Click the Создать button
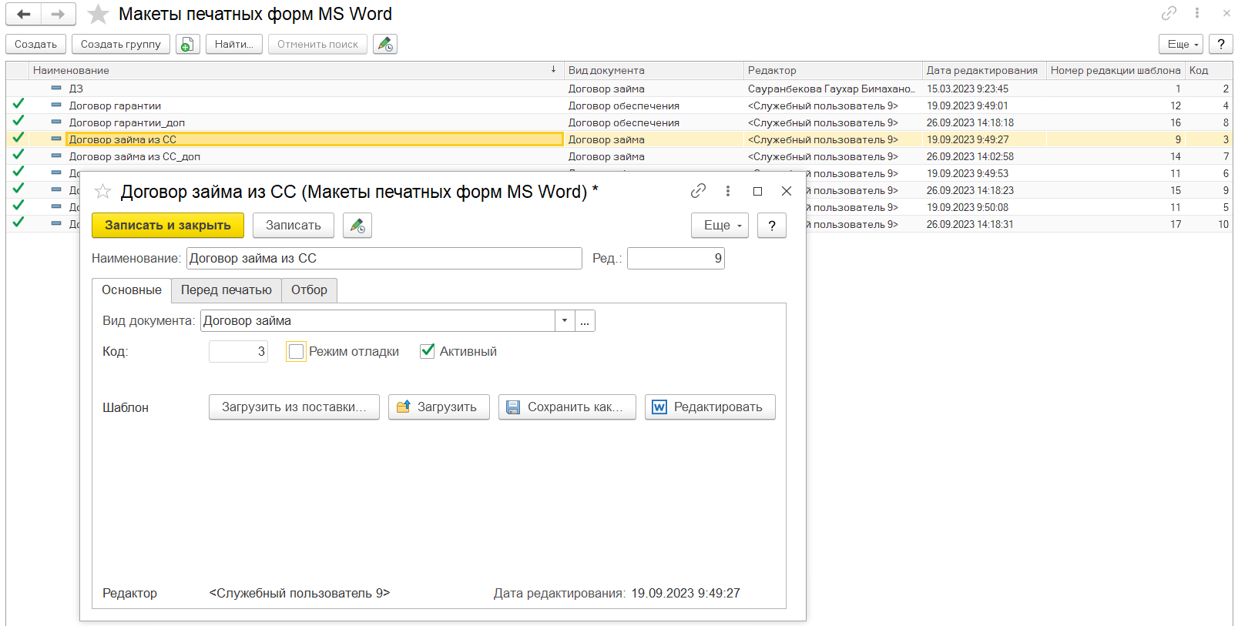 (36, 45)
